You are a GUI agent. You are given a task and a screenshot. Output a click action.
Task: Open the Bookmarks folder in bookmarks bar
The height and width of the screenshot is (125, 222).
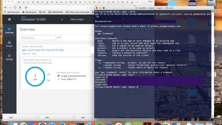[29, 12]
